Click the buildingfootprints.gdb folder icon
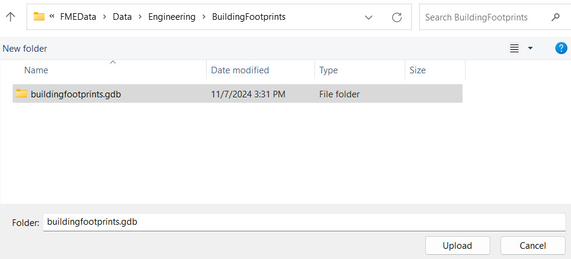Screen dimensions: 571x259 click(x=22, y=94)
